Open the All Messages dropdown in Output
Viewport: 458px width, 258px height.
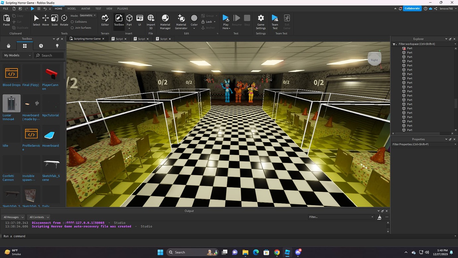click(13, 217)
